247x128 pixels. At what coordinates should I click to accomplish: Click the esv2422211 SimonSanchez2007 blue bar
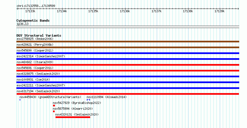point(128,88)
